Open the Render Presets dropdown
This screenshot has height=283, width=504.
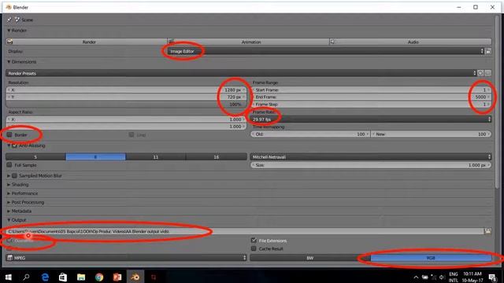[241, 73]
